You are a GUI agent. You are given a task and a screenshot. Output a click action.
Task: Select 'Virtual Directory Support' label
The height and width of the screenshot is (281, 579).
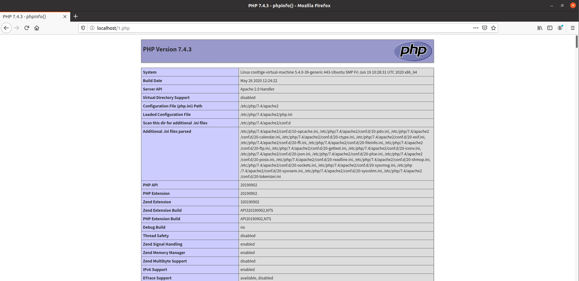pyautogui.click(x=166, y=97)
